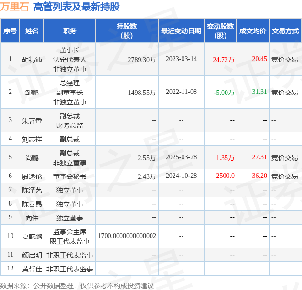The image size is (302, 290).
Task: Click the date 2022-11-08
Action: click(x=181, y=92)
